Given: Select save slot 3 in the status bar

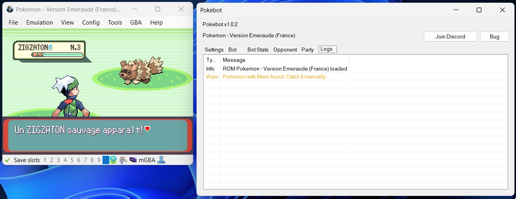Looking at the screenshot, I should tap(58, 160).
